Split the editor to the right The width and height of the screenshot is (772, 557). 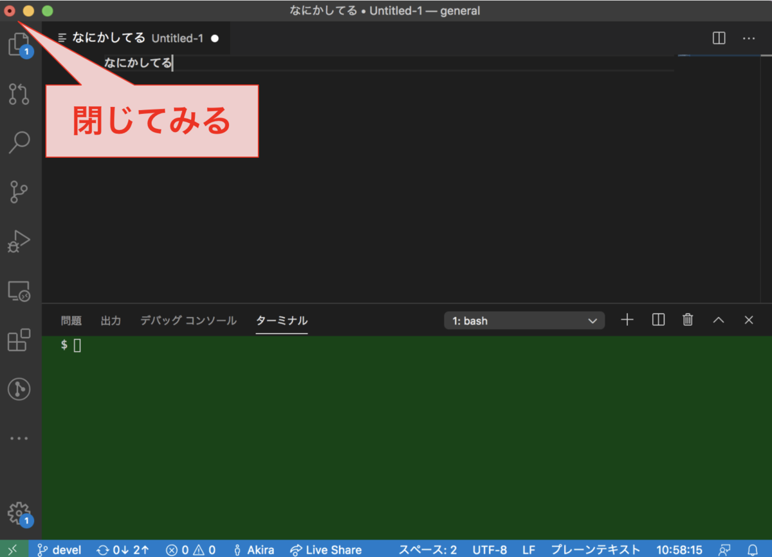pos(719,39)
